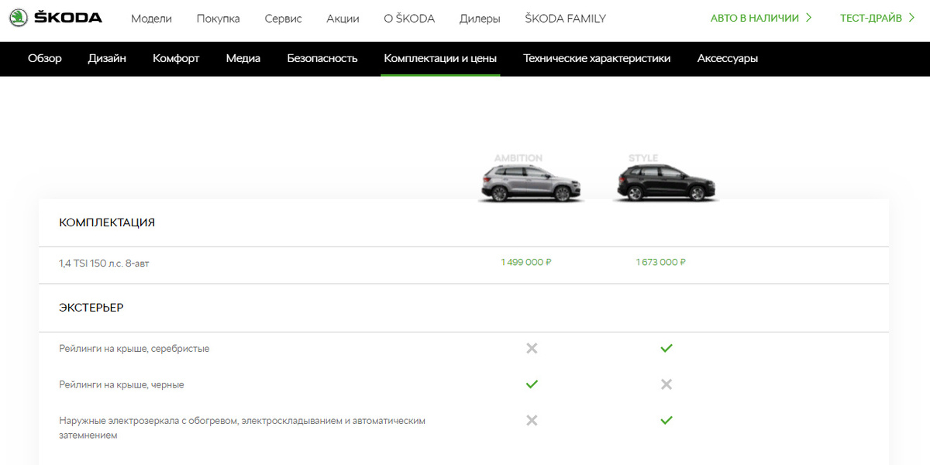This screenshot has height=465, width=930.
Task: Open the Акции menu
Action: 343,19
